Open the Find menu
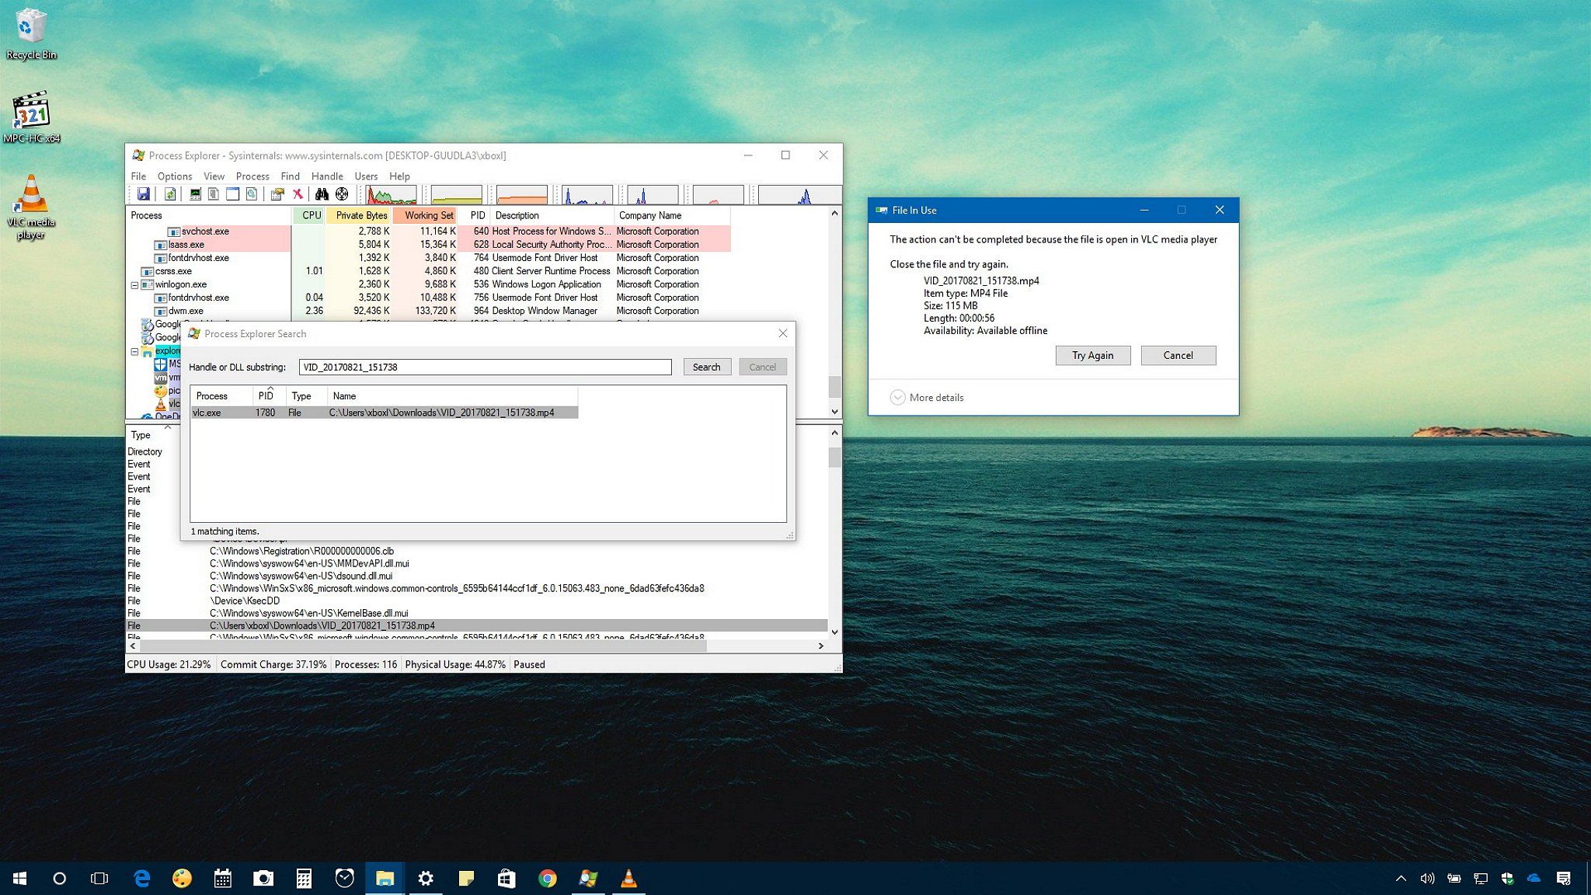 coord(290,176)
